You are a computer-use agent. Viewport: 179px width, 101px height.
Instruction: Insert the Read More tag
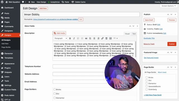pyautogui.click(x=106, y=38)
